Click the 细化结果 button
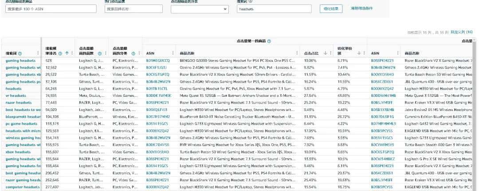Screen dimensions: 479x191 (x=331, y=8)
